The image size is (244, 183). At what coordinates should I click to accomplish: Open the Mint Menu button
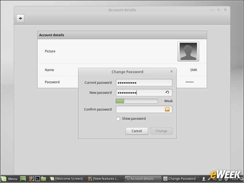[9, 179]
